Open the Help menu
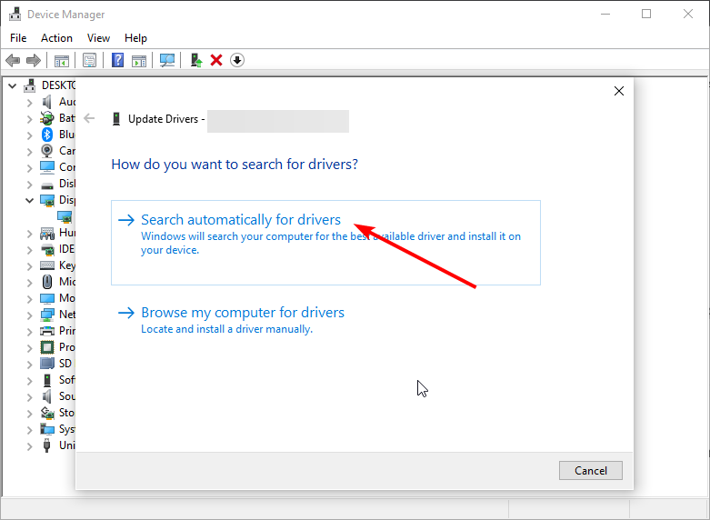The height and width of the screenshot is (520, 710). pyautogui.click(x=135, y=38)
